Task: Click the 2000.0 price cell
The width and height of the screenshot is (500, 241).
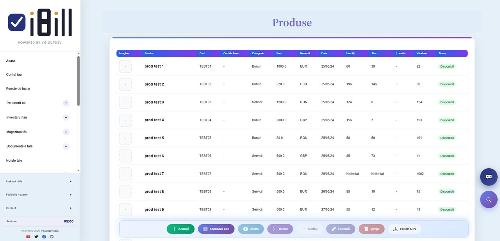Action: (281, 120)
